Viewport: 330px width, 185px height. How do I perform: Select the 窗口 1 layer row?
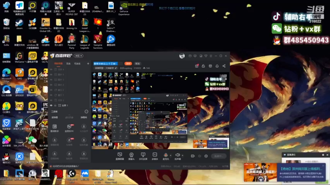(x=69, y=95)
